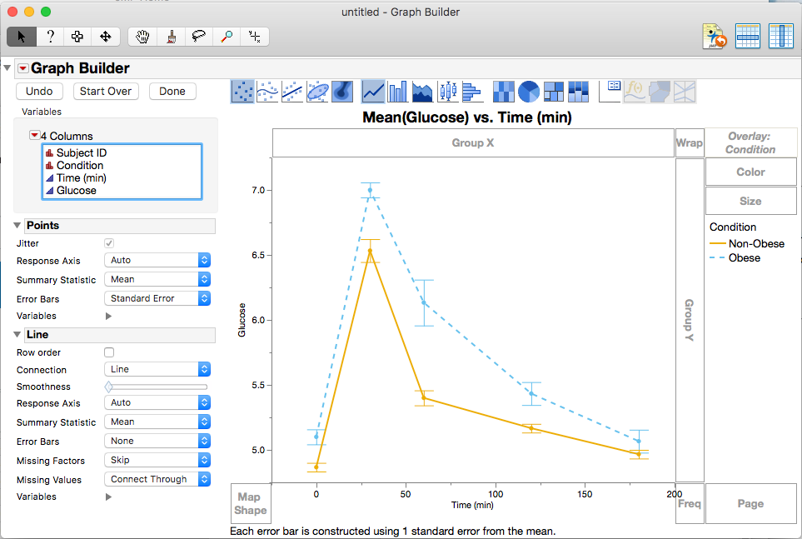Image resolution: width=802 pixels, height=539 pixels.
Task: Click the Start Over button
Action: tap(106, 91)
